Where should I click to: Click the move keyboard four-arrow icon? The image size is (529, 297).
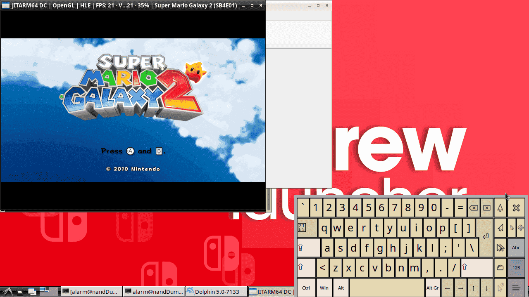tap(521, 228)
